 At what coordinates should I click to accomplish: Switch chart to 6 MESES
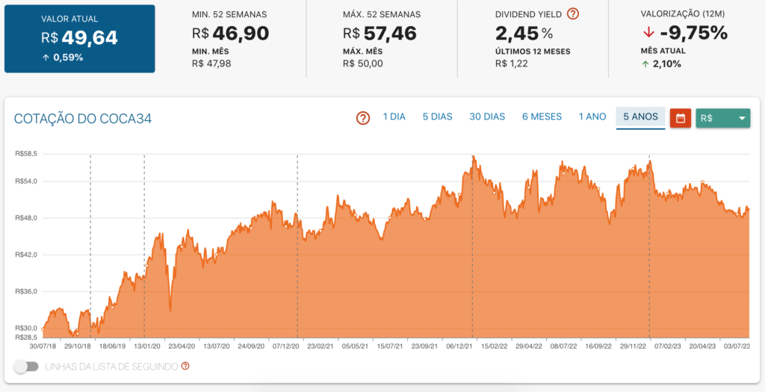click(542, 117)
